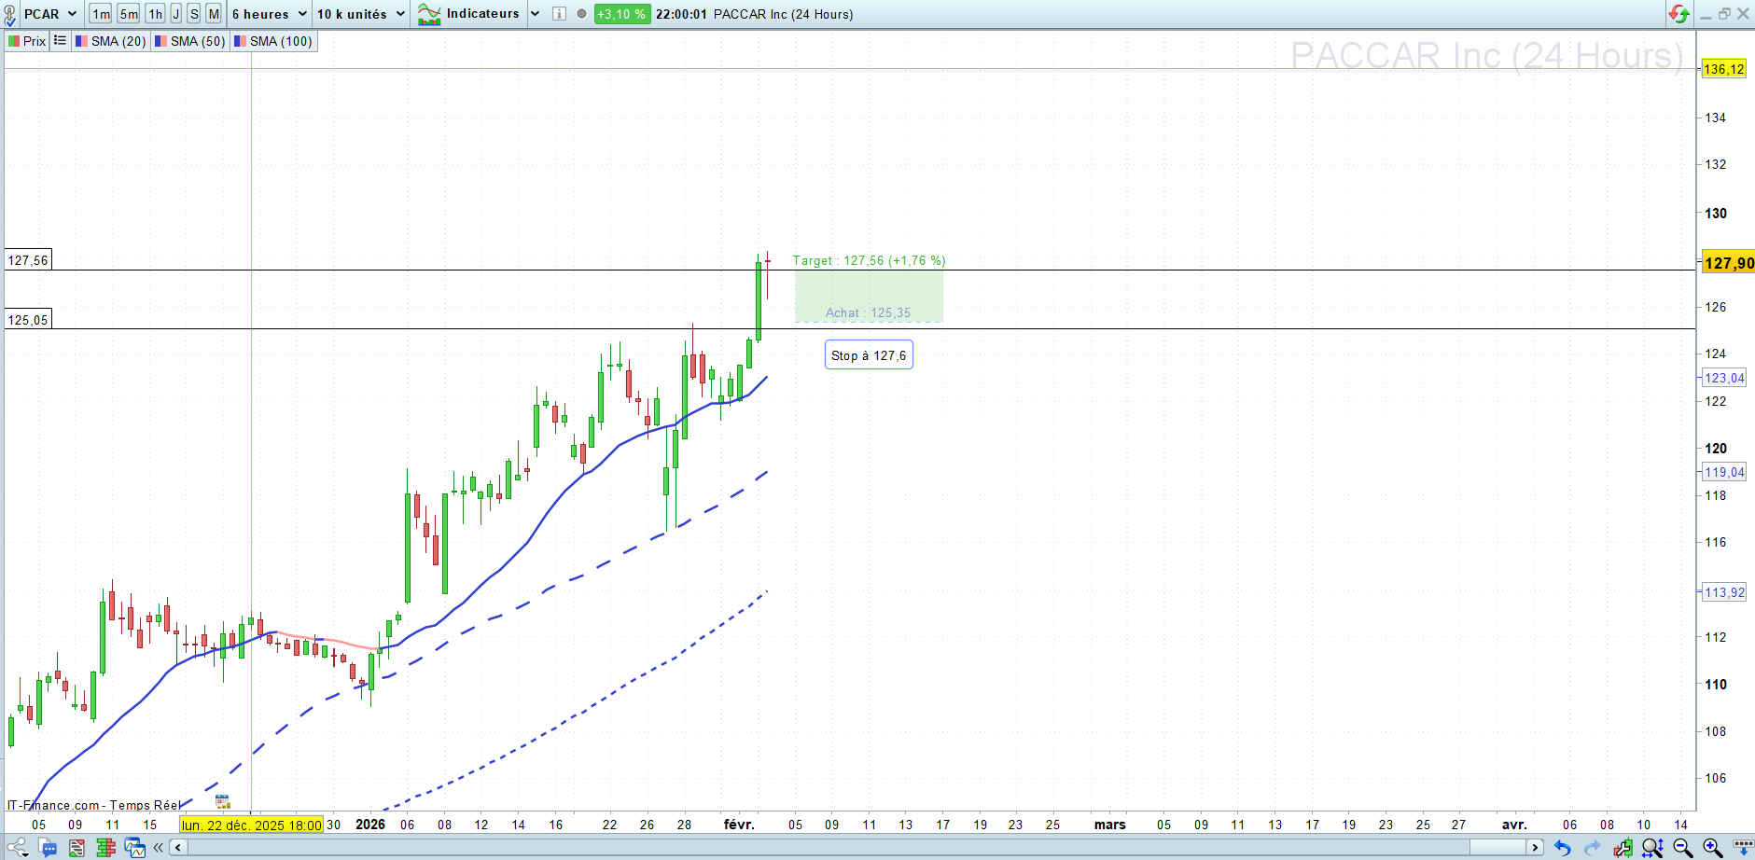Select the 125,05 horizontal line label
Image resolution: width=1755 pixels, height=860 pixels.
(x=28, y=319)
